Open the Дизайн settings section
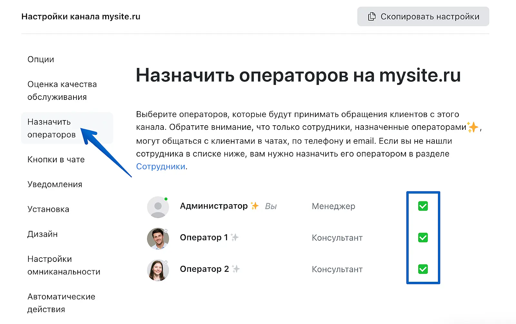516x324 pixels. [x=43, y=234]
